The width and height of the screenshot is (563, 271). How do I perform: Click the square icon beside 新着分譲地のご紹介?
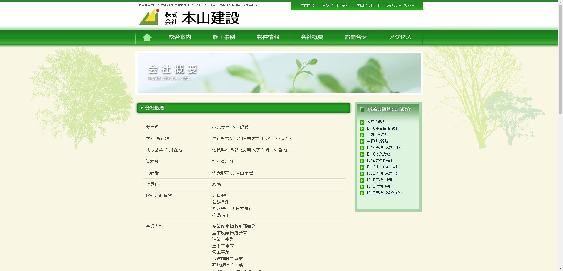pyautogui.click(x=362, y=109)
